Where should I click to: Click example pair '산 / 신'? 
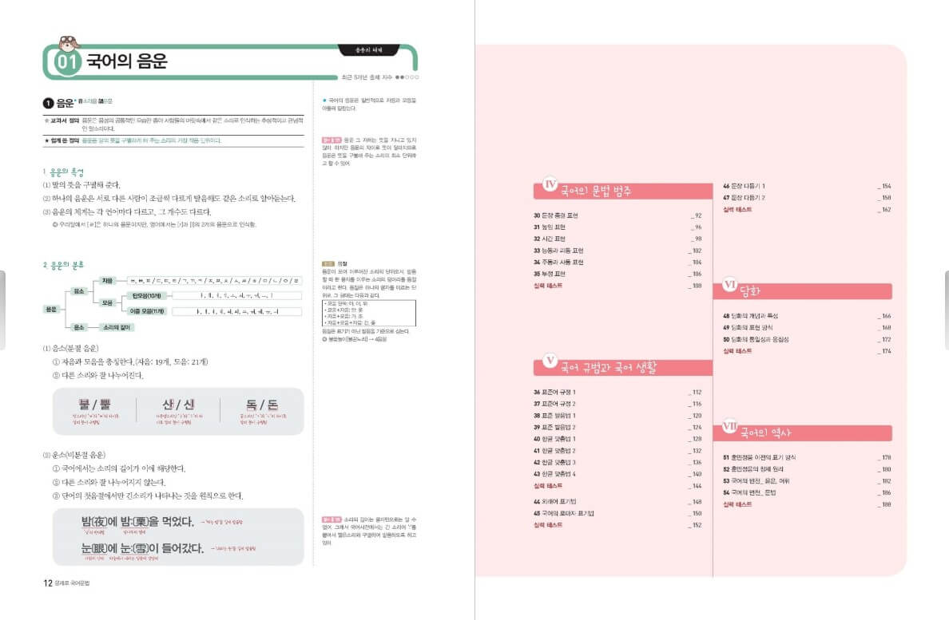coord(179,405)
